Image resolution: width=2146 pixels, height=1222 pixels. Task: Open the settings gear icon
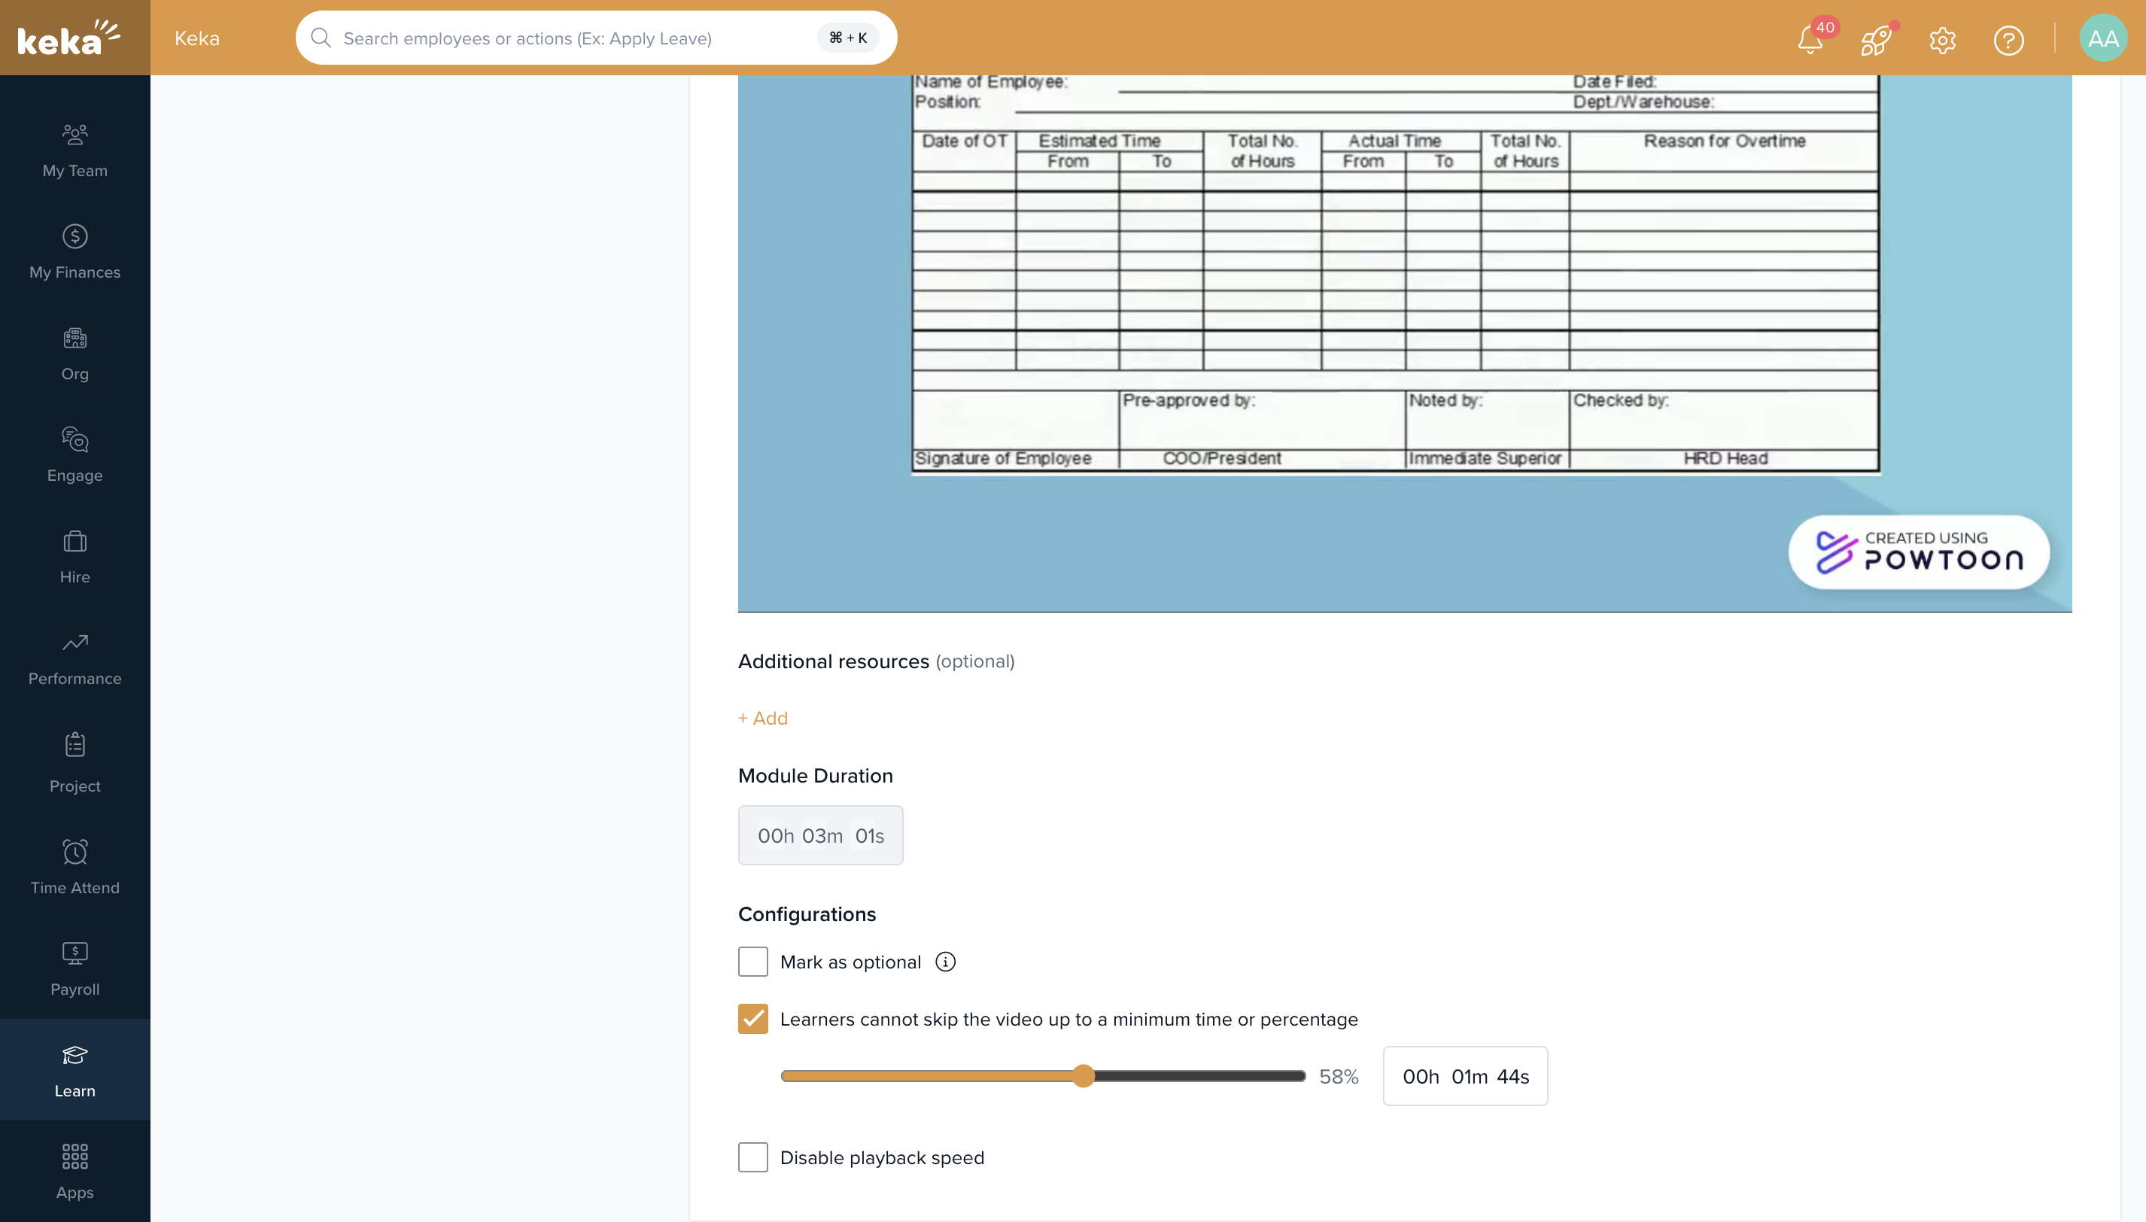pos(1942,39)
